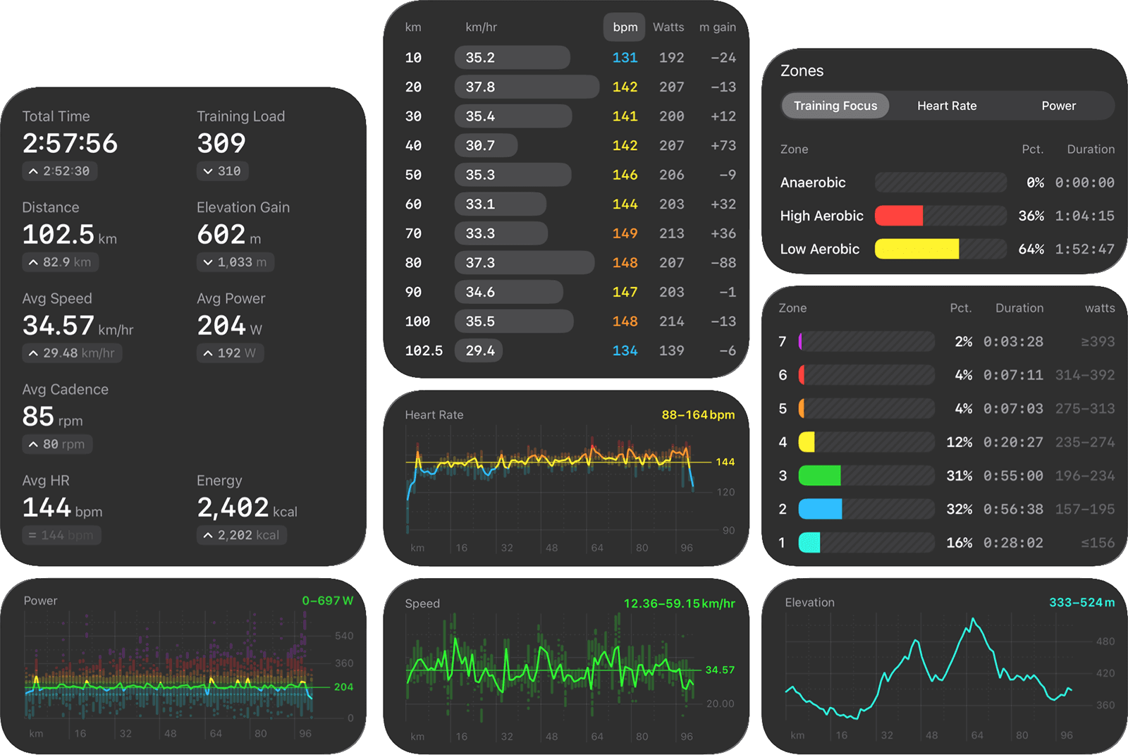This screenshot has height=755, width=1128.
Task: Click the High Aerobic zone progress bar
Action: click(940, 216)
